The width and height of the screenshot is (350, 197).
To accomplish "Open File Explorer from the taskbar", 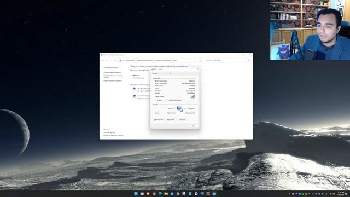I will pyautogui.click(x=166, y=194).
